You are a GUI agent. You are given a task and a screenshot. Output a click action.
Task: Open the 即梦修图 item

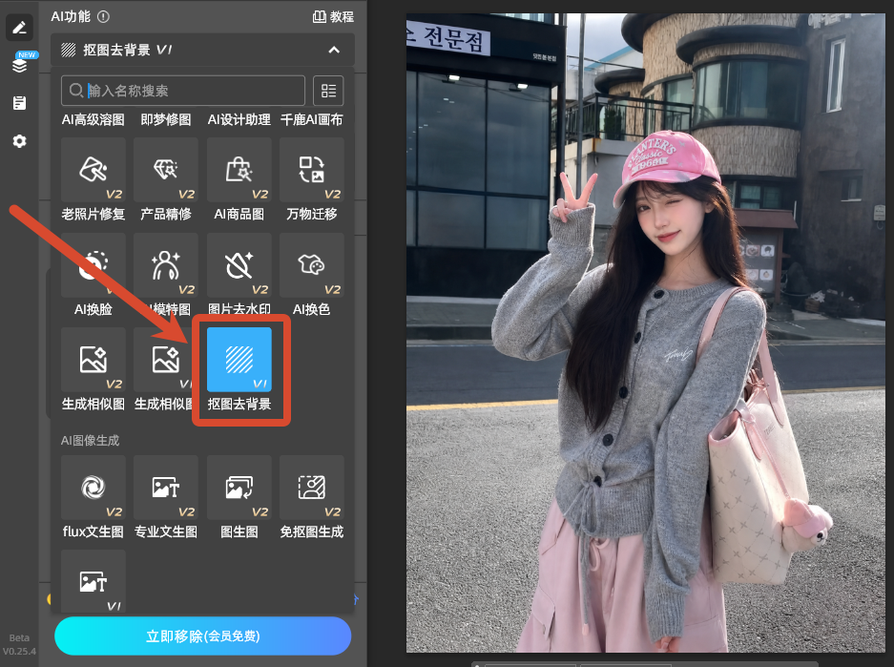tap(166, 119)
